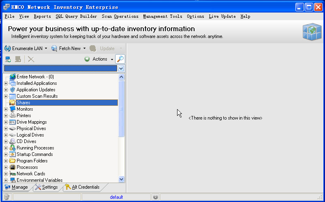
Task: Expand the Application Updates node
Action: click(6, 90)
